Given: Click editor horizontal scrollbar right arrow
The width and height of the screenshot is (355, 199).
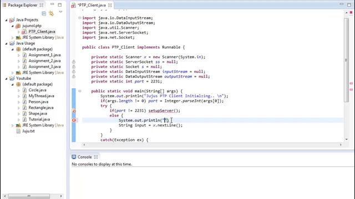Looking at the screenshot, I should point(341,145).
